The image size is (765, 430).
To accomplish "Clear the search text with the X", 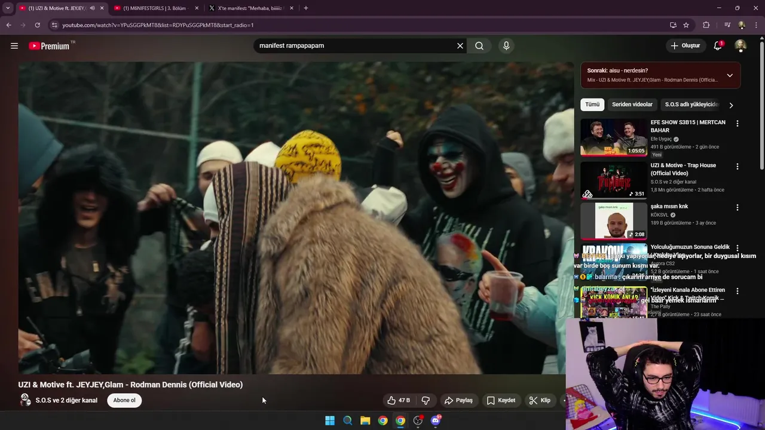I will click(x=460, y=45).
